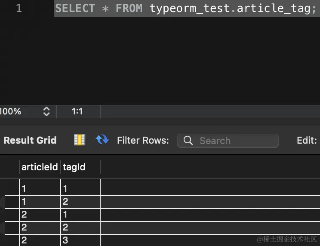Open the 100% zoom level stepper
320x246 pixels.
click(x=46, y=111)
